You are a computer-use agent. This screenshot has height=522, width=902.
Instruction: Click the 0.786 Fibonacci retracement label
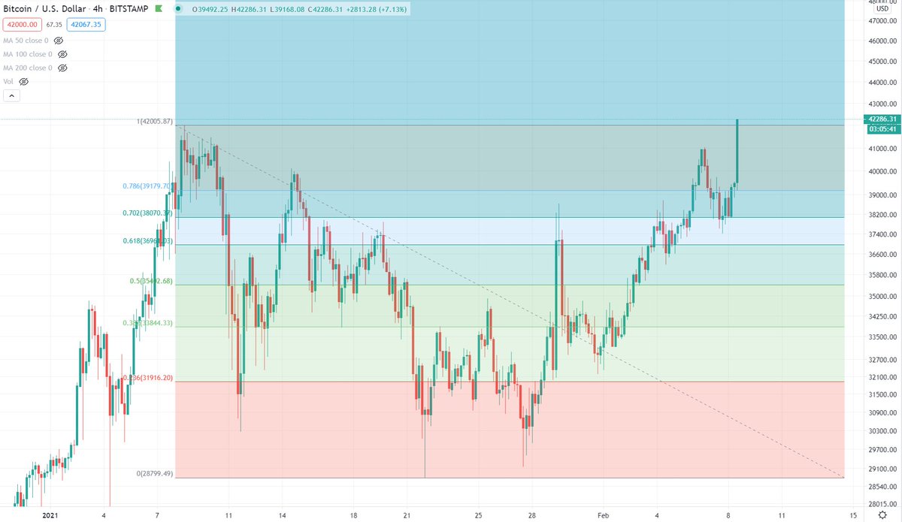tap(146, 184)
